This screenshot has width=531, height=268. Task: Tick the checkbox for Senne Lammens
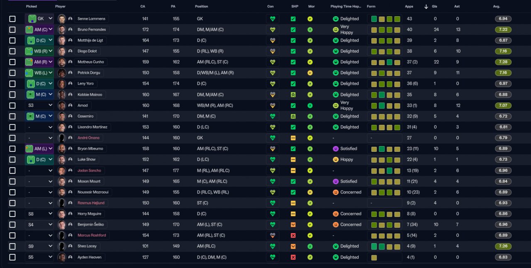point(12,19)
